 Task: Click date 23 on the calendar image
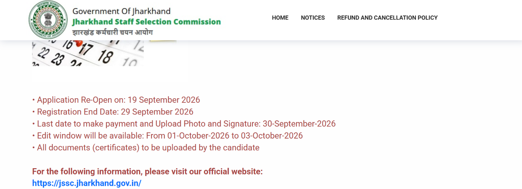coord(57,59)
